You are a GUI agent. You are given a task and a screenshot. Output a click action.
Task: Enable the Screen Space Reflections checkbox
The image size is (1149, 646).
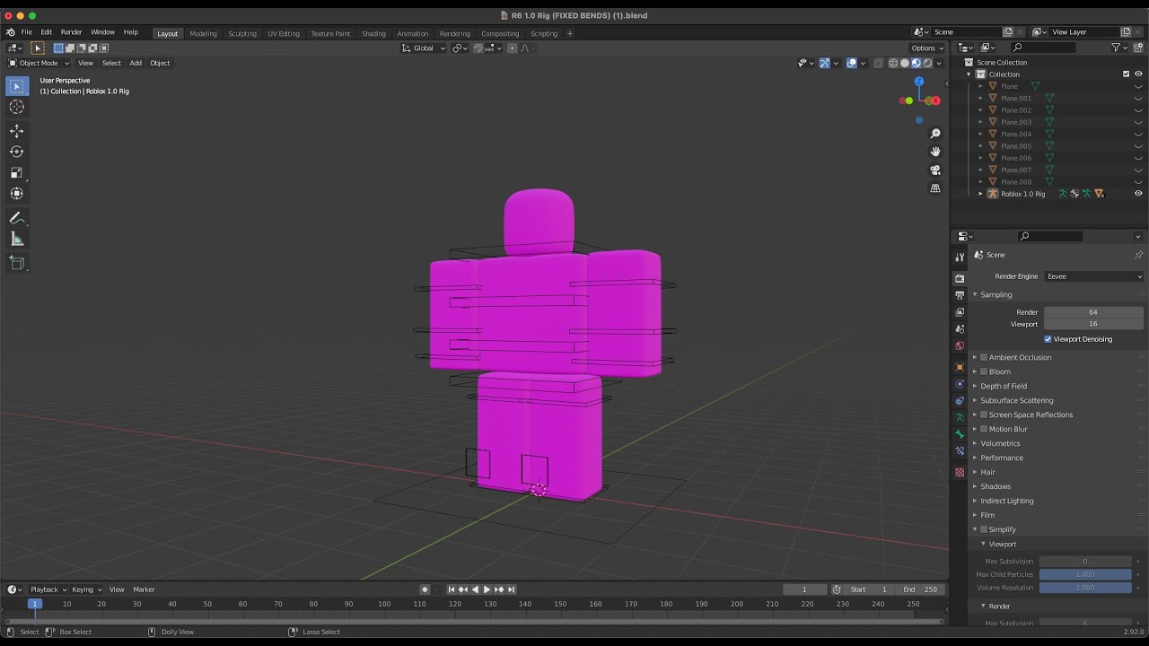984,415
